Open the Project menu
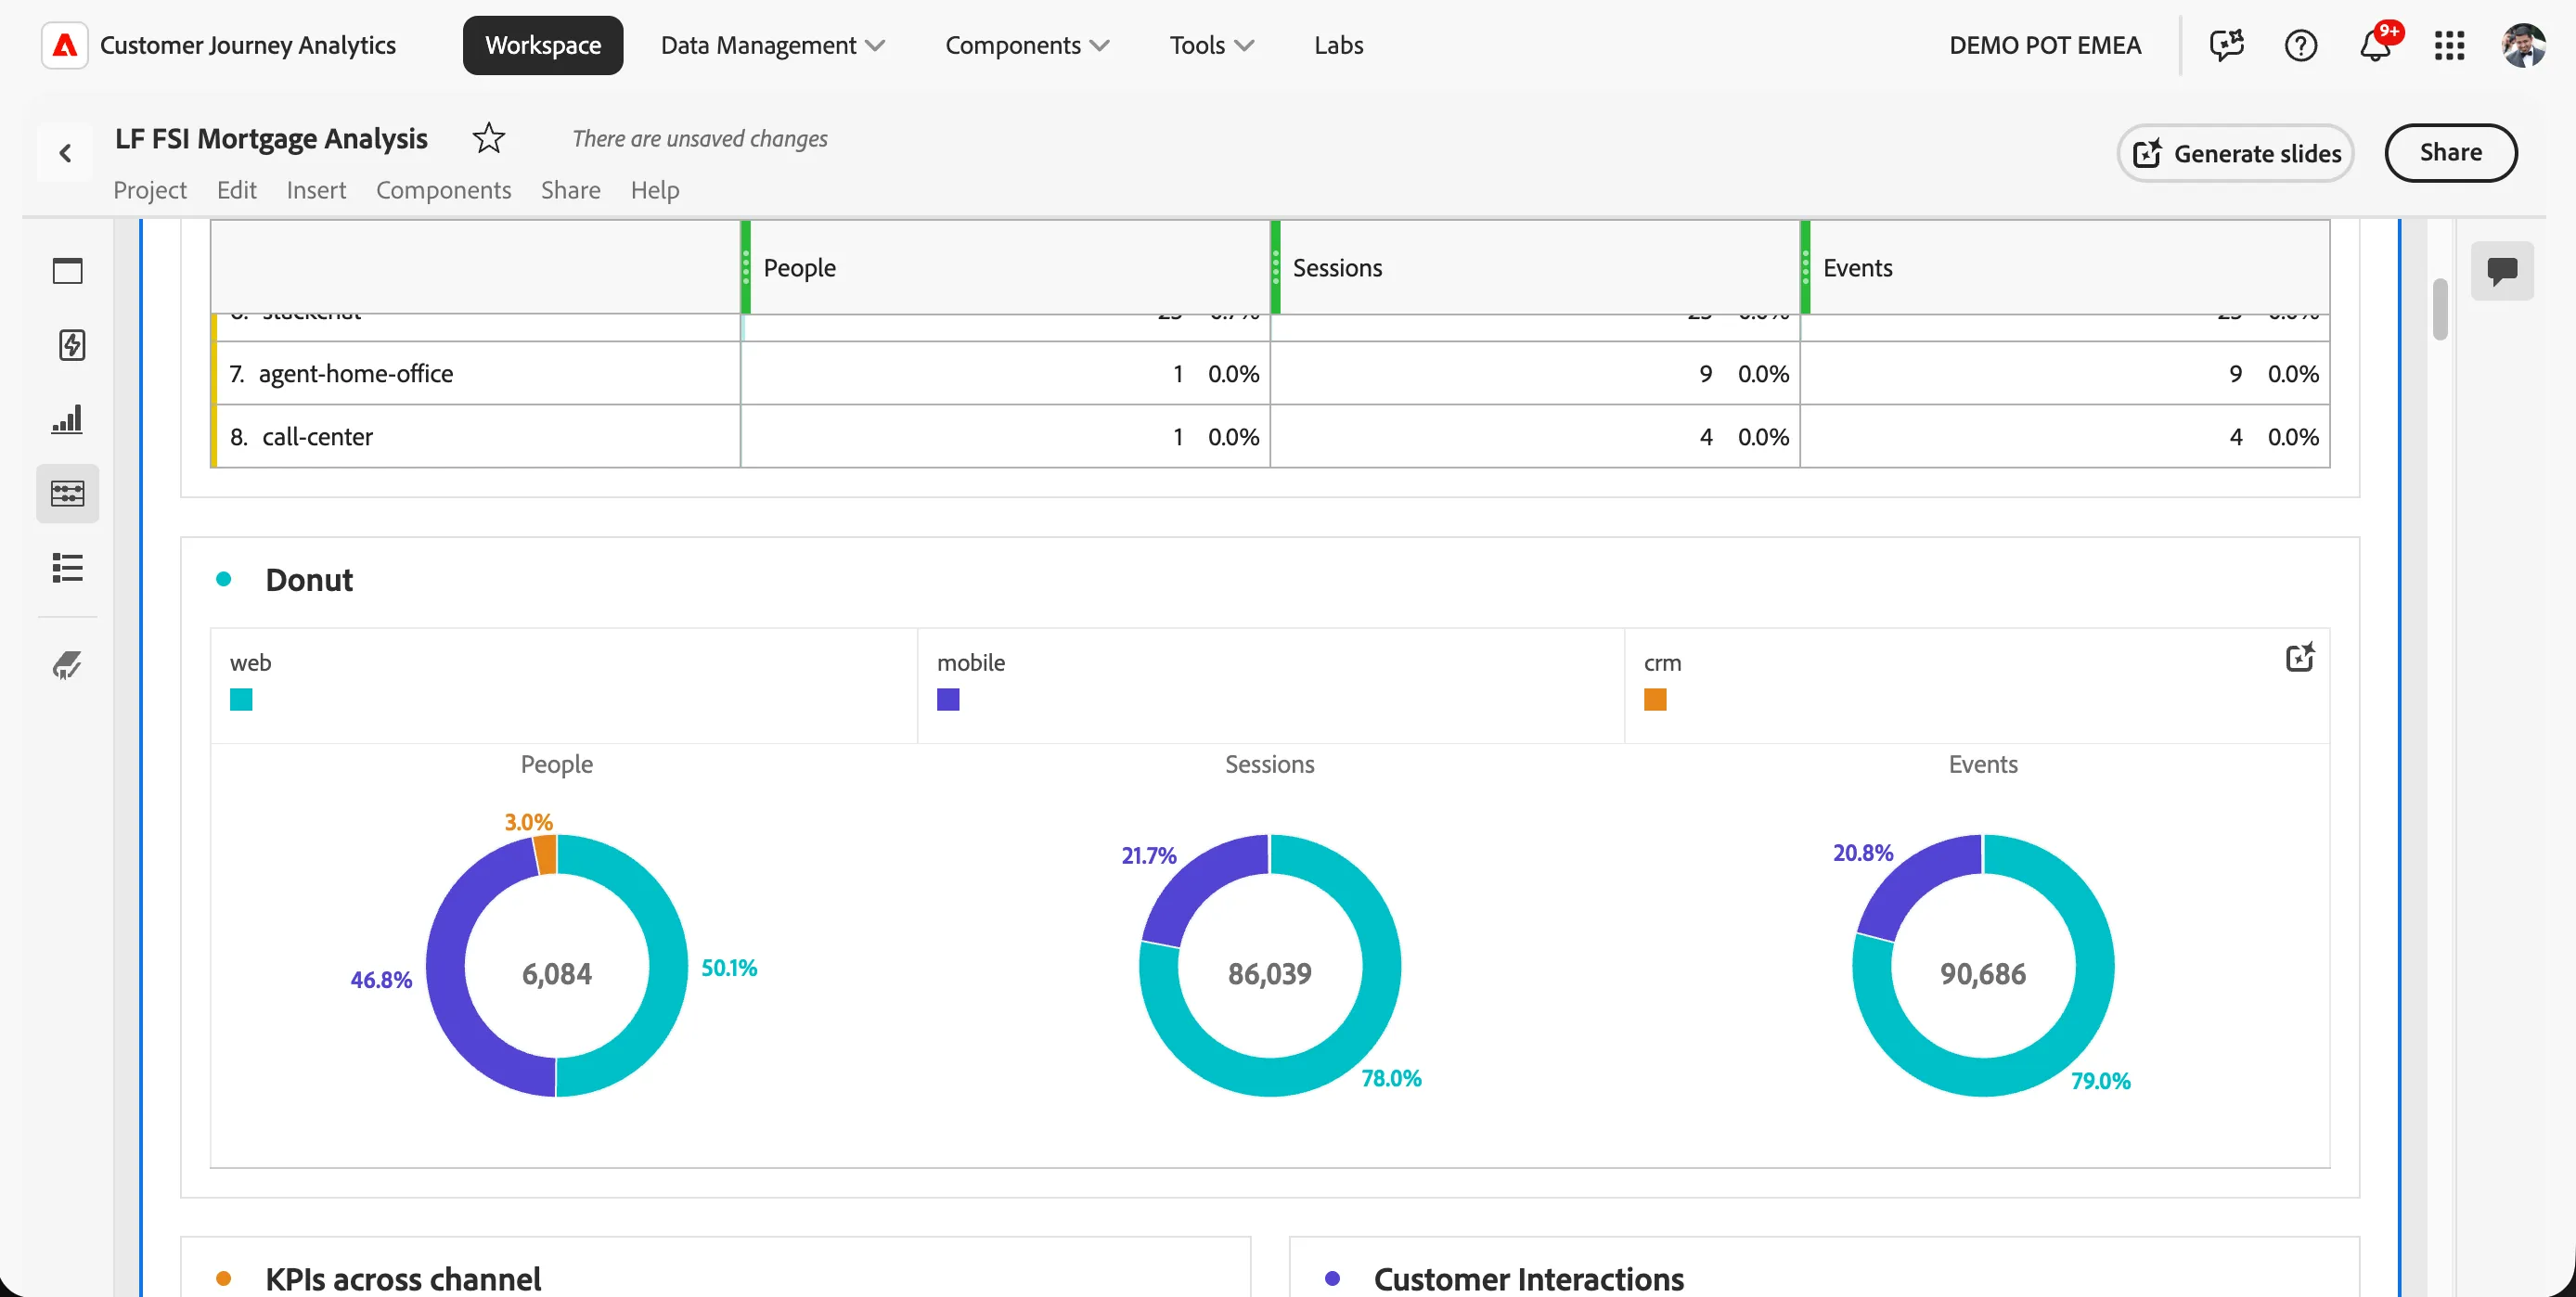Screen dimensions: 2576x1297 (x=150, y=189)
